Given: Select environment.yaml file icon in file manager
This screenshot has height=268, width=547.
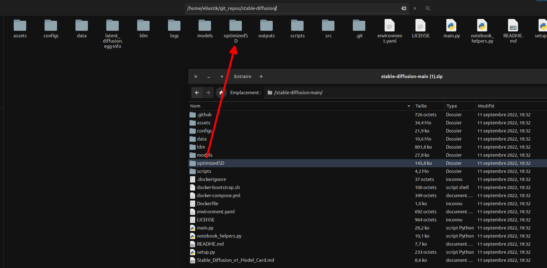Looking at the screenshot, I should click(390, 25).
